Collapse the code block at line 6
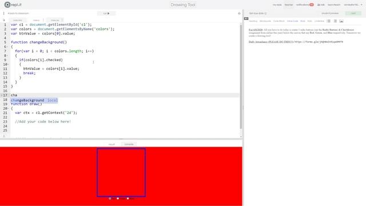The height and width of the screenshot is (206, 366). pos(8,47)
